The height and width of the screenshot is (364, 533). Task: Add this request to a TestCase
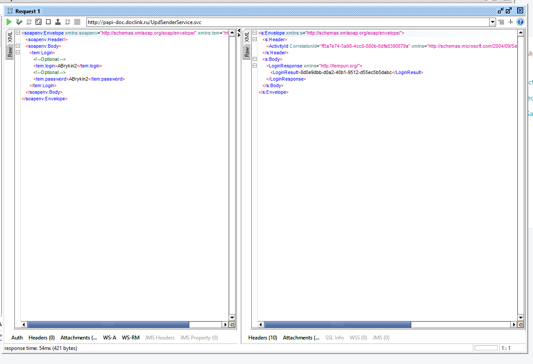19,21
